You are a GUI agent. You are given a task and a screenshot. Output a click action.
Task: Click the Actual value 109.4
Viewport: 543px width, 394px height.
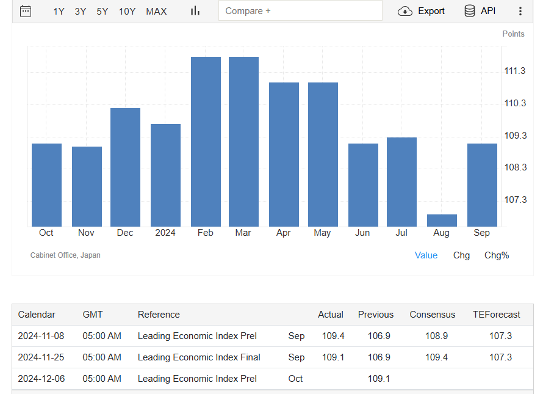[333, 336]
